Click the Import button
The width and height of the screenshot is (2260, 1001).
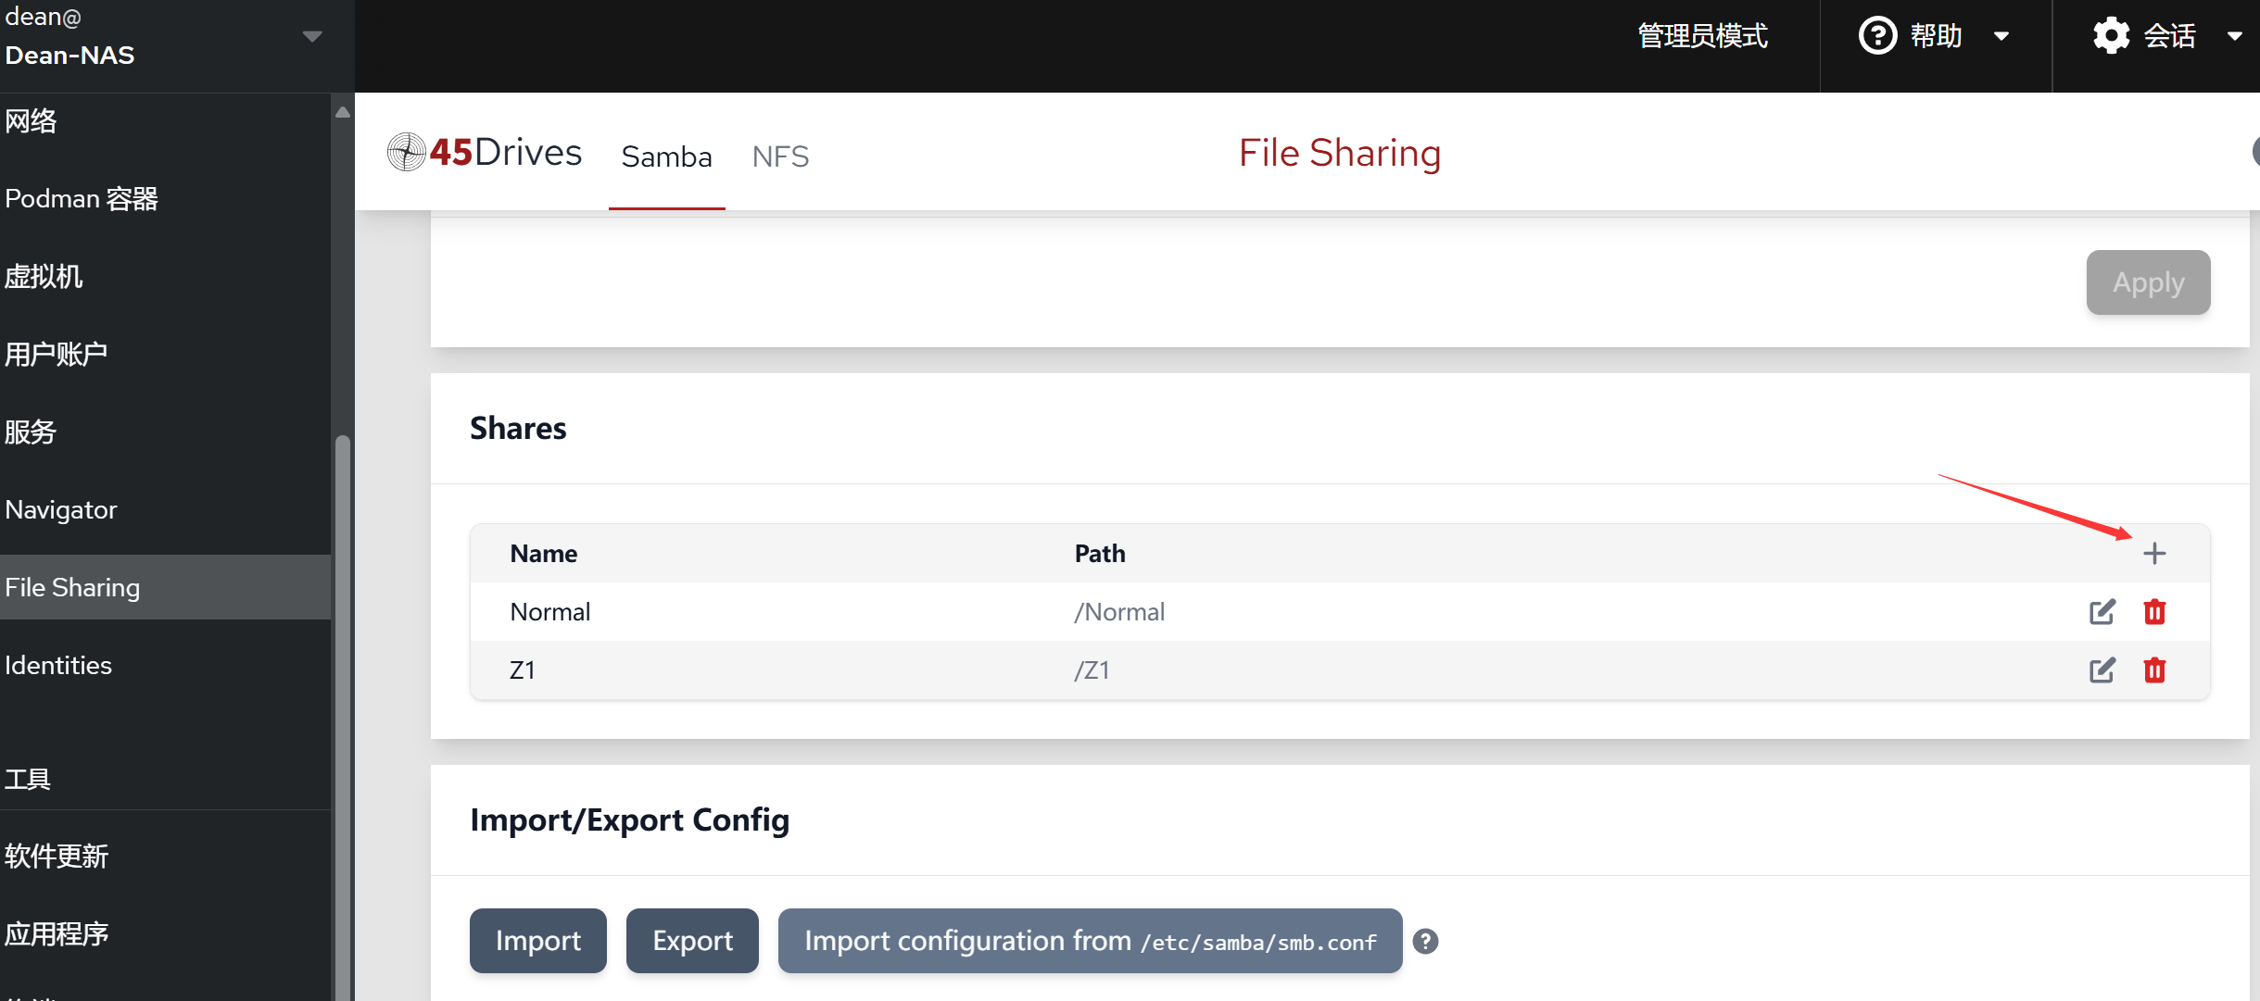pyautogui.click(x=537, y=941)
